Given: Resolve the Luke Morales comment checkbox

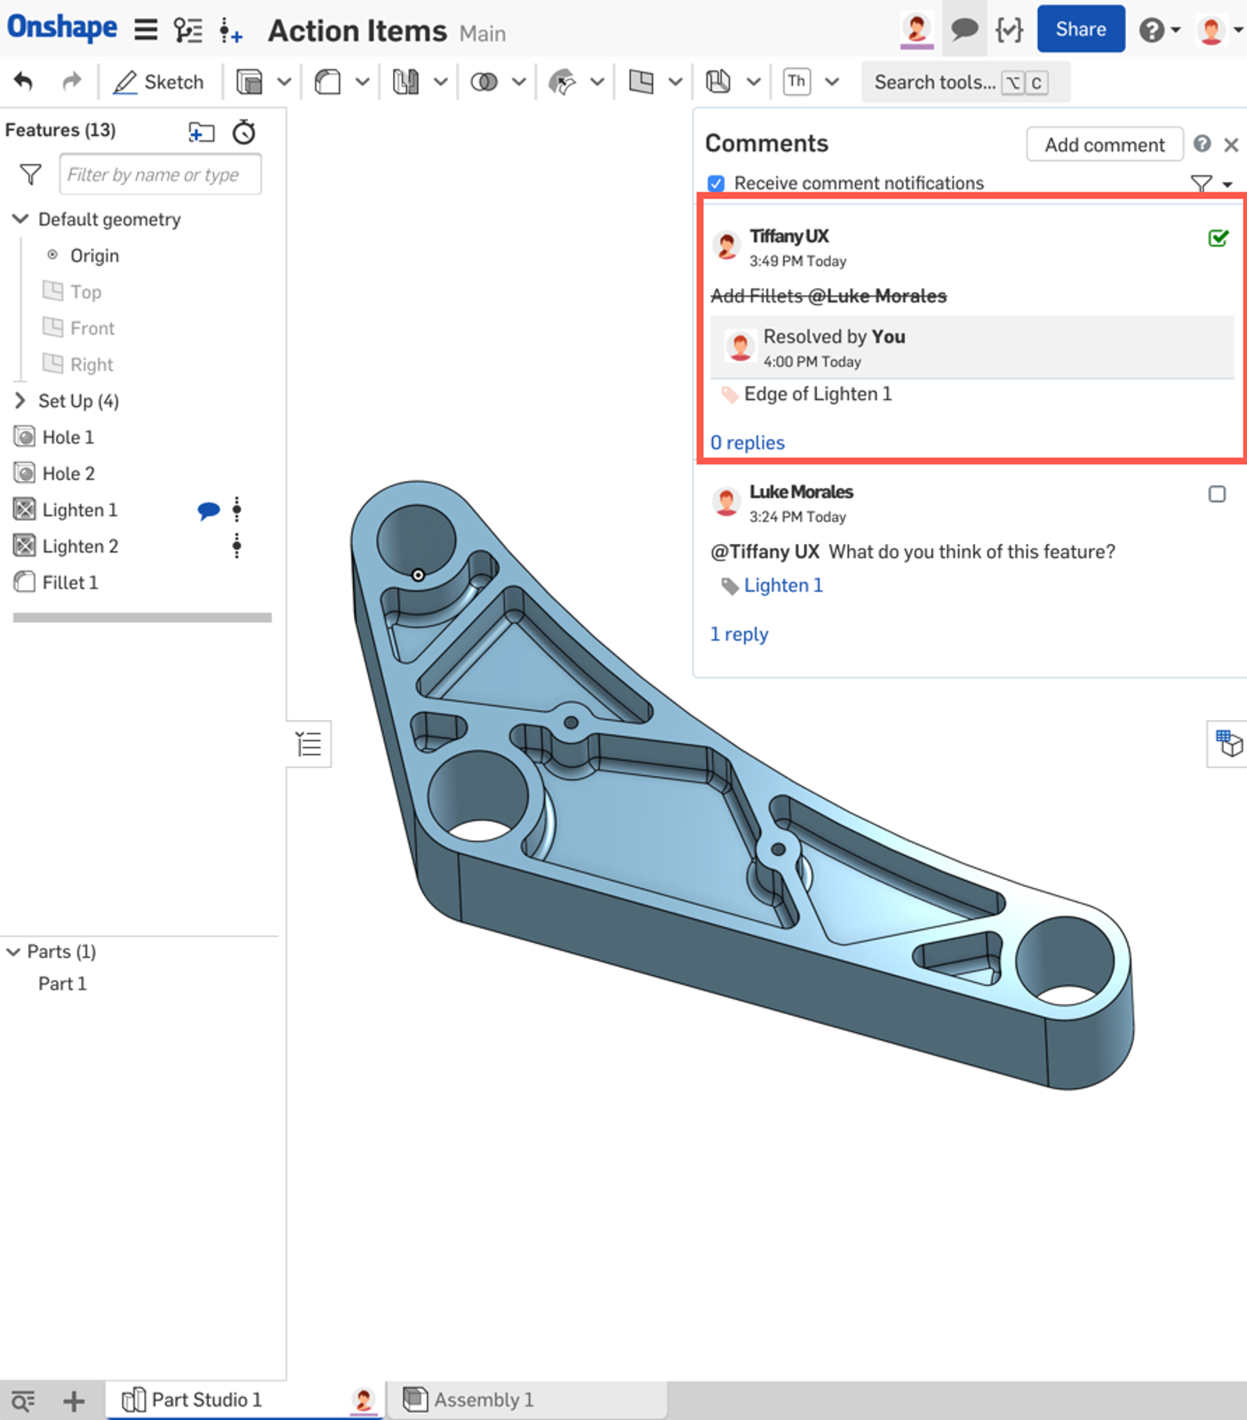Looking at the screenshot, I should [1217, 494].
